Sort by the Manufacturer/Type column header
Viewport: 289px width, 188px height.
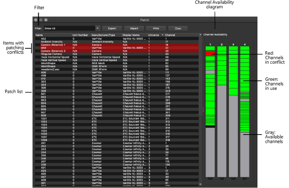pyautogui.click(x=106, y=35)
